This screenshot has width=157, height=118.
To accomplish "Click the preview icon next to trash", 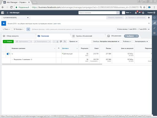I will point(61,42).
